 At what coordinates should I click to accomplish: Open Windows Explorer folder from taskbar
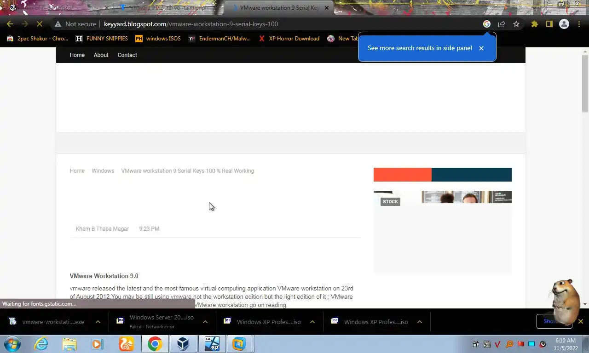click(x=69, y=344)
